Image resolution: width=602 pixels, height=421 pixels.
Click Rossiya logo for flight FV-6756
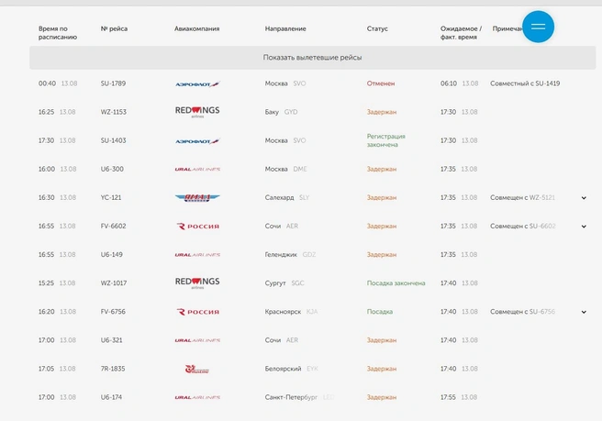click(197, 312)
